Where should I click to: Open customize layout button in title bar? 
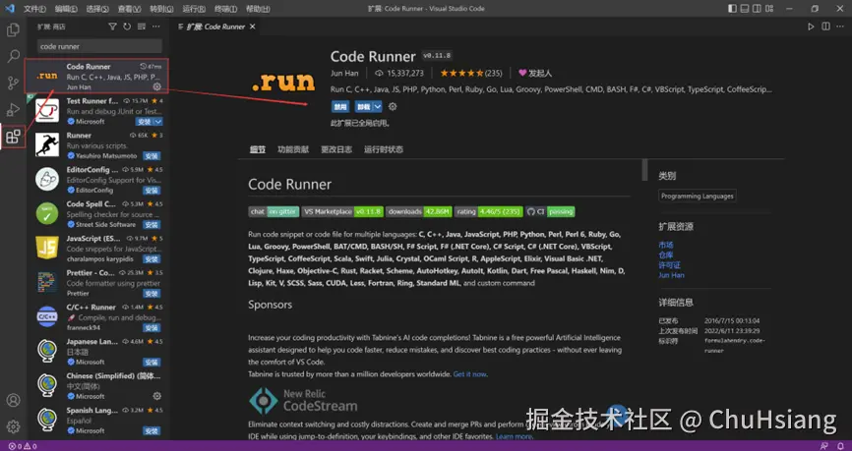(x=768, y=9)
